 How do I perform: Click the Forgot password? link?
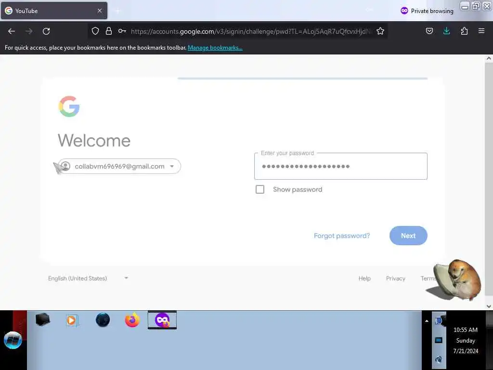pyautogui.click(x=342, y=236)
